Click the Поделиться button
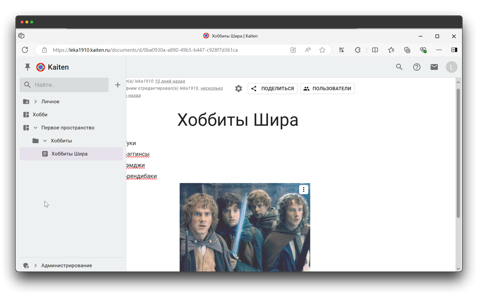Image resolution: width=478 pixels, height=295 pixels. (x=272, y=89)
